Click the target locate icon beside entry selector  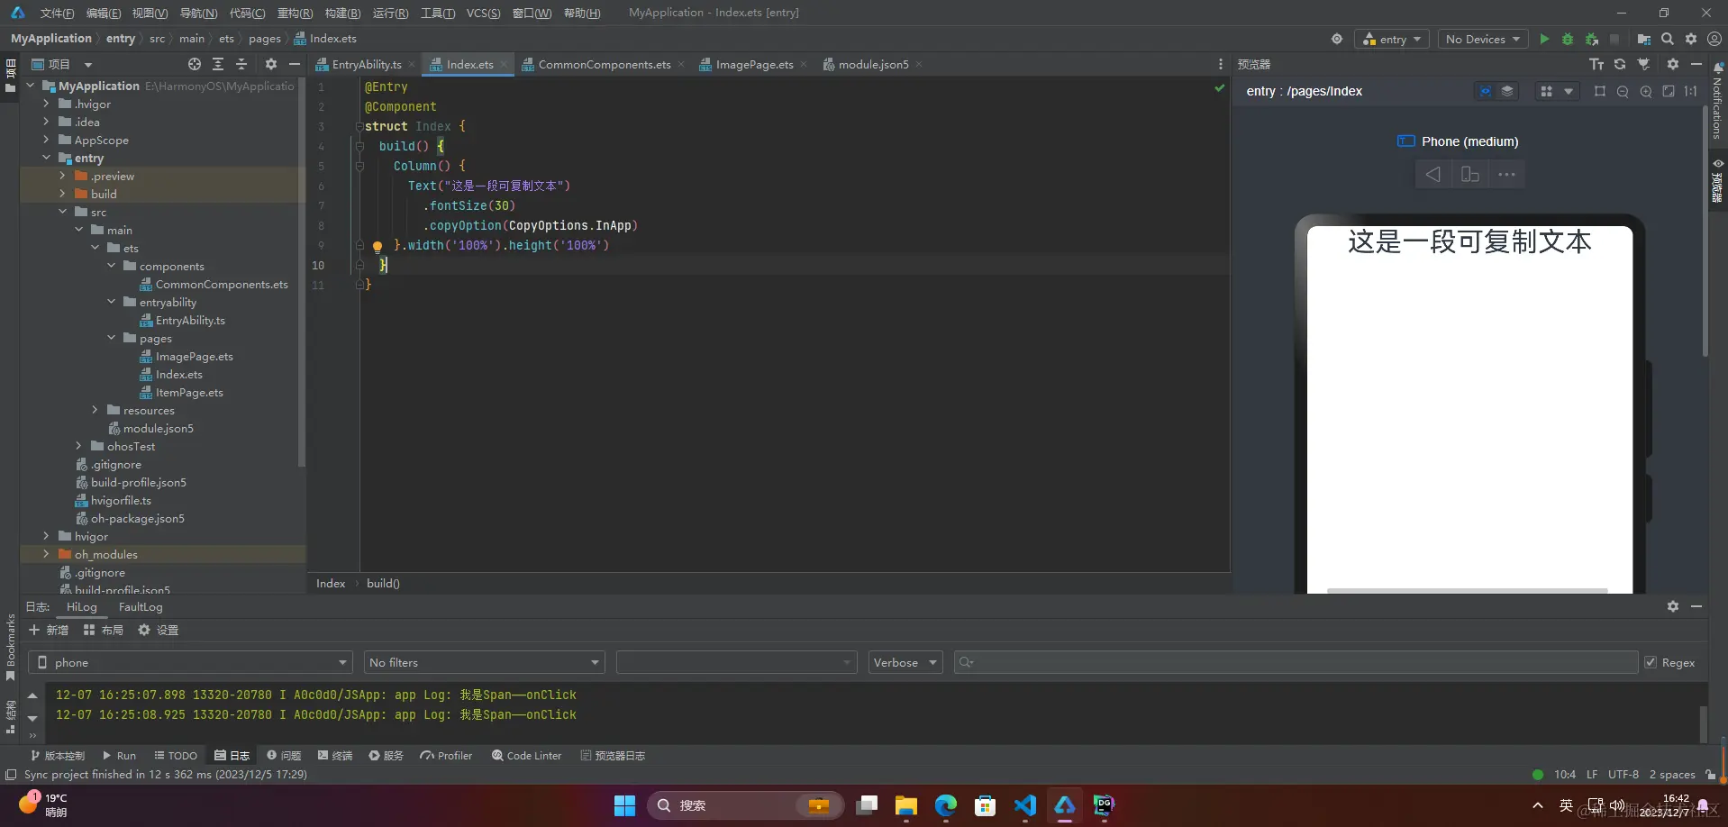(x=1337, y=39)
